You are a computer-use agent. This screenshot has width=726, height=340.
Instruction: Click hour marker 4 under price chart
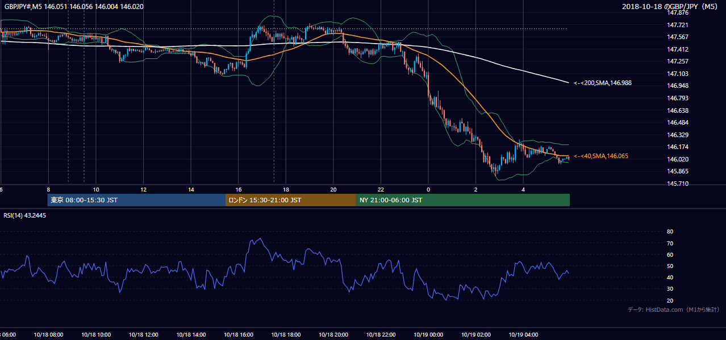(x=523, y=189)
